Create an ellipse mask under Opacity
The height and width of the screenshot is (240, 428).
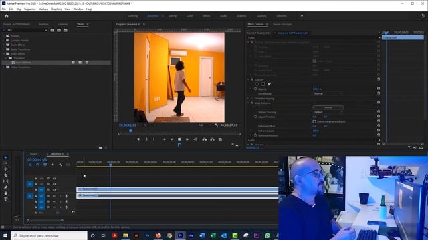coord(257,84)
